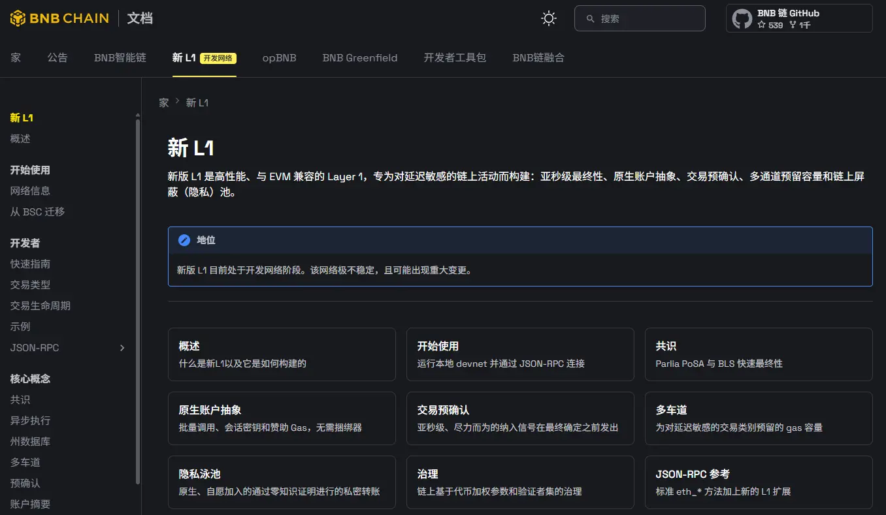Screen dimensions: 886x515
Task: Open 从 BSC 迁移 sidebar link
Action: [37, 211]
